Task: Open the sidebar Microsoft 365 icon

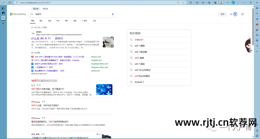Action: [x=257, y=35]
